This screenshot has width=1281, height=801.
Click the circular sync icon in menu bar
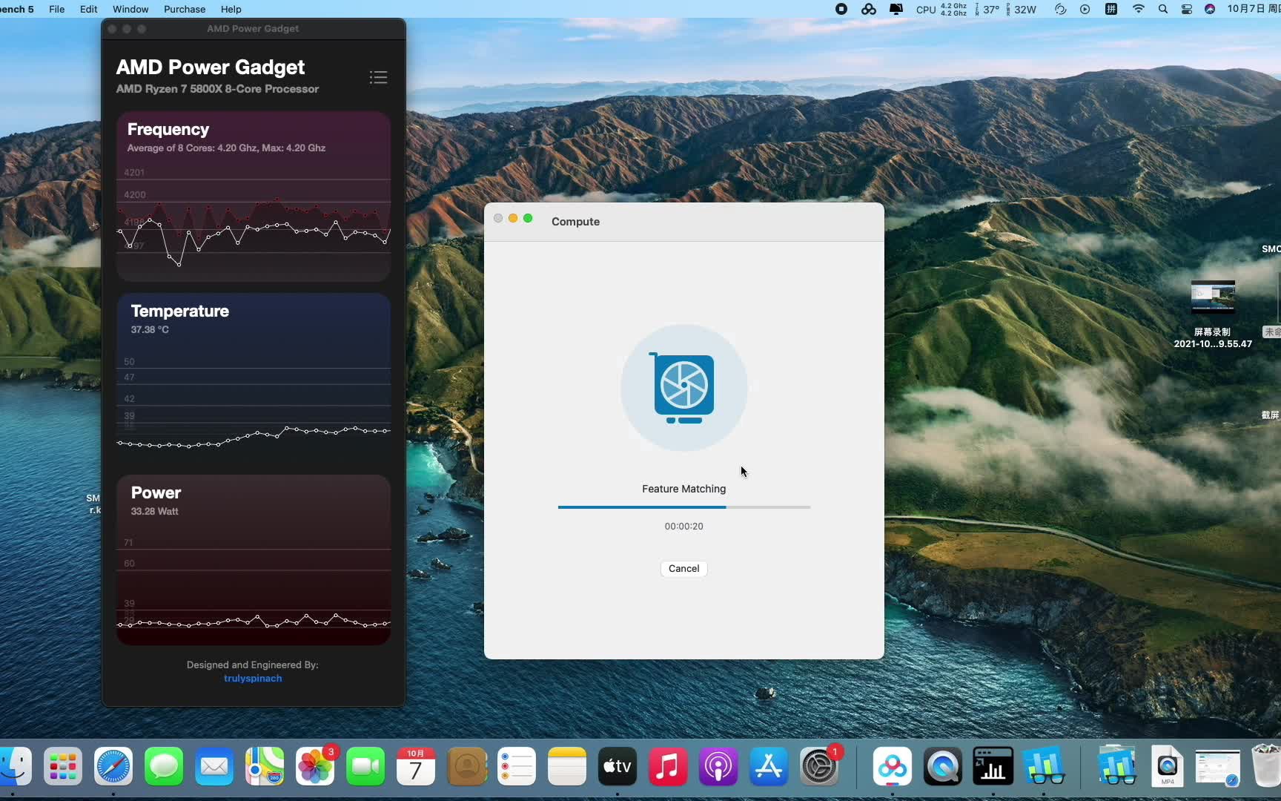(1060, 9)
